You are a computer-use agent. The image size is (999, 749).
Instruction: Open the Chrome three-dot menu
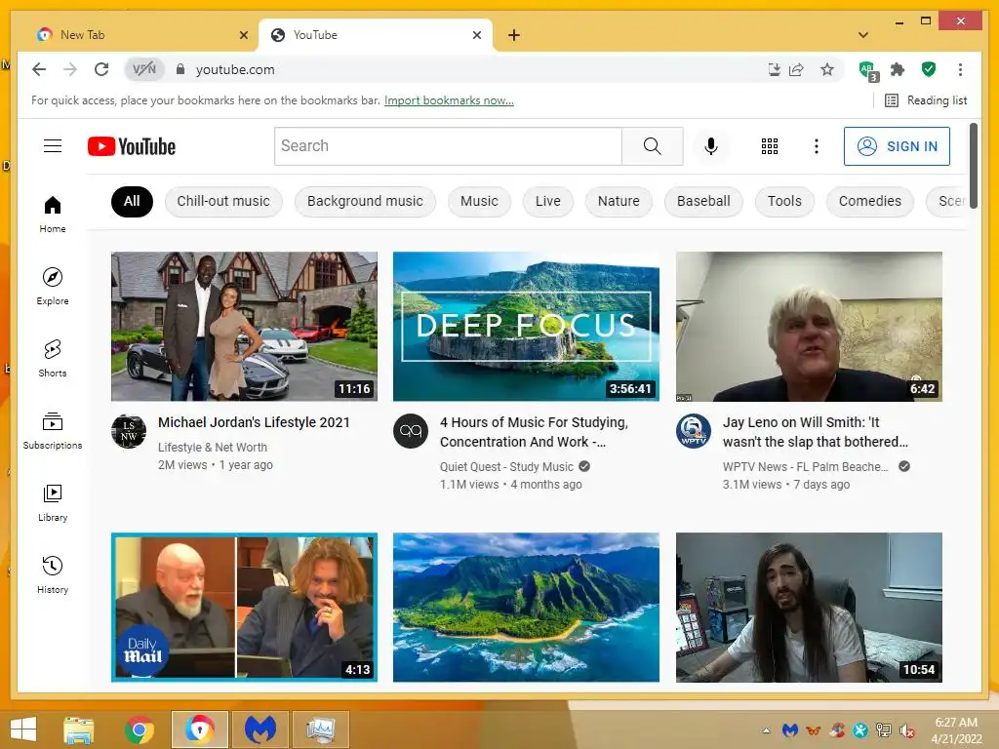point(960,69)
